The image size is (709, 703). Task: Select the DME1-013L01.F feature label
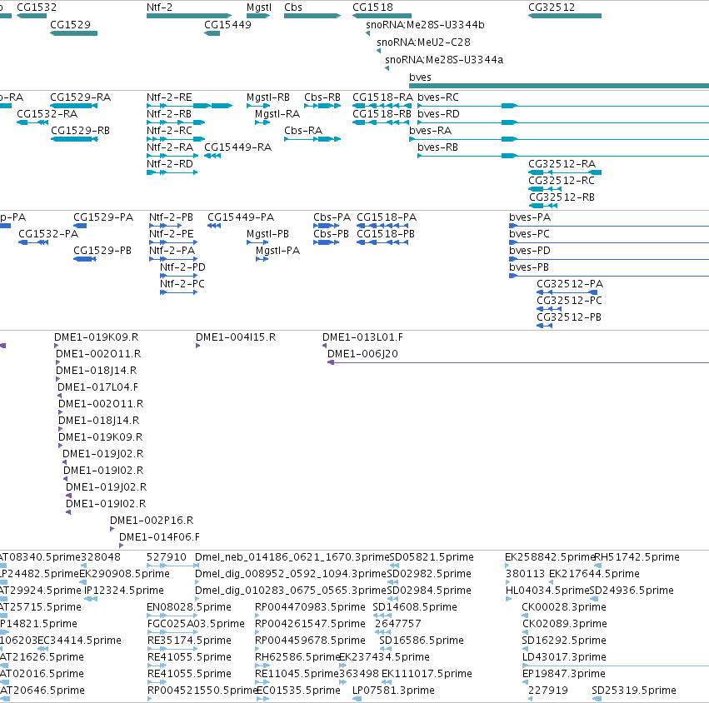(x=362, y=337)
